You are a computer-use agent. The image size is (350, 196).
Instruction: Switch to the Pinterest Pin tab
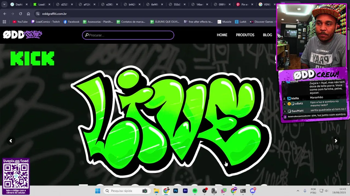243,4
